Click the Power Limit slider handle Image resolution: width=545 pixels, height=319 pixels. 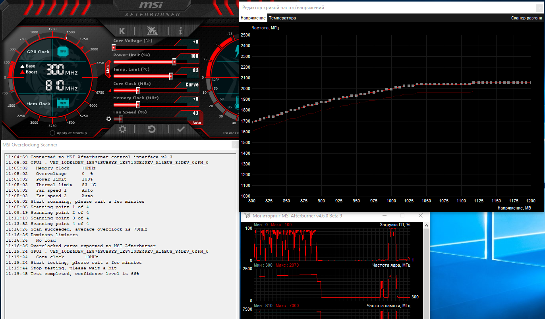[174, 62]
